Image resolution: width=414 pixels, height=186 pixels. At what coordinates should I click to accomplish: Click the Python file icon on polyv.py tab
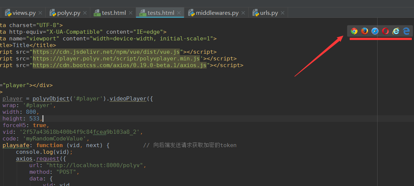pyautogui.click(x=53, y=13)
